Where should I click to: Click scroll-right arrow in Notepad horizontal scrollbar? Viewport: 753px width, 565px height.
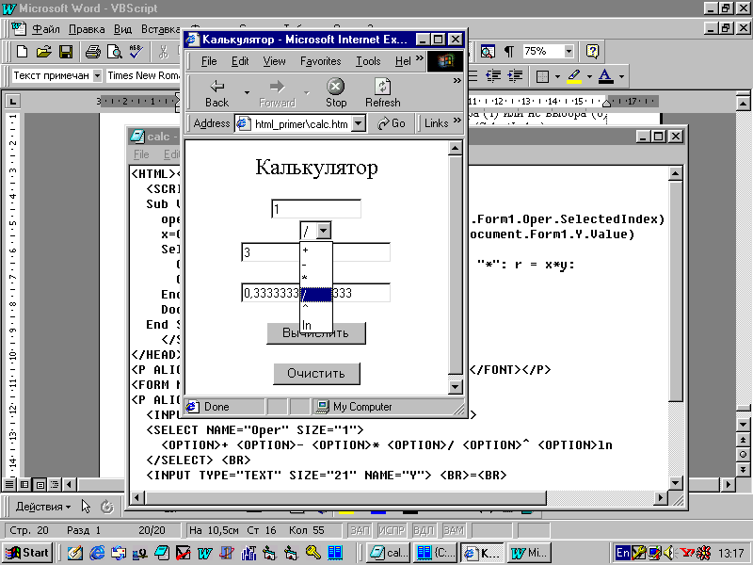coord(661,498)
